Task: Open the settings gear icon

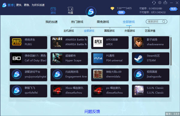Action: (160, 2)
